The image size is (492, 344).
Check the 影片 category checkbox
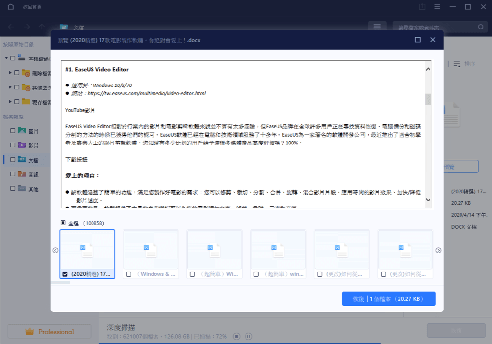(x=13, y=145)
